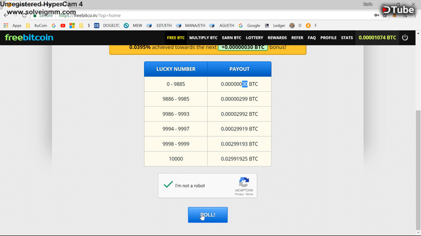Open the $ bookmark folder

(x=85, y=26)
